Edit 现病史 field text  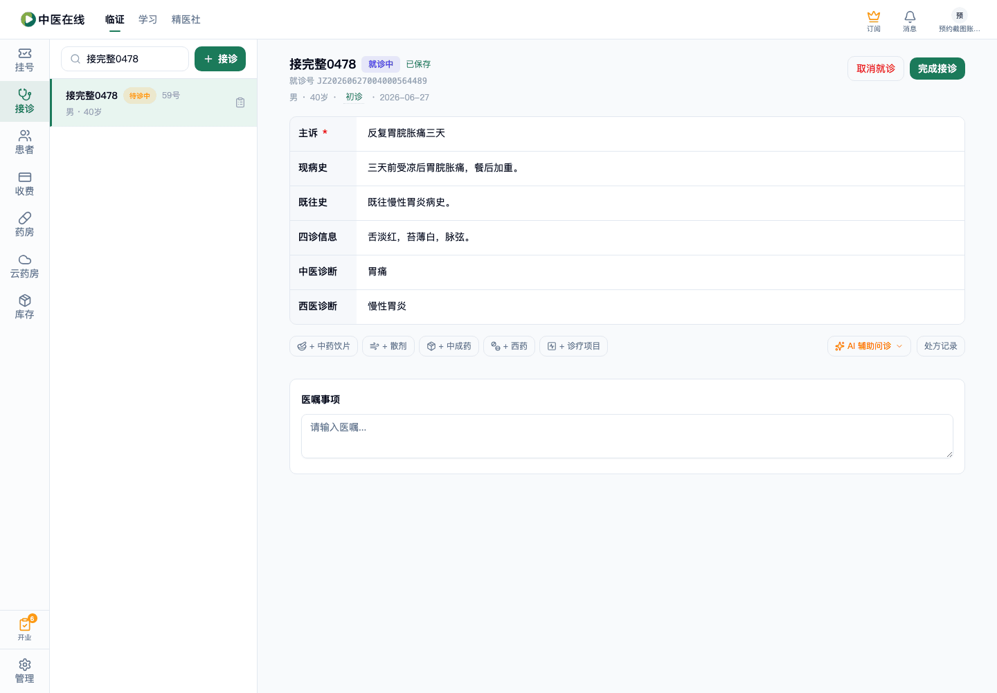tap(661, 168)
